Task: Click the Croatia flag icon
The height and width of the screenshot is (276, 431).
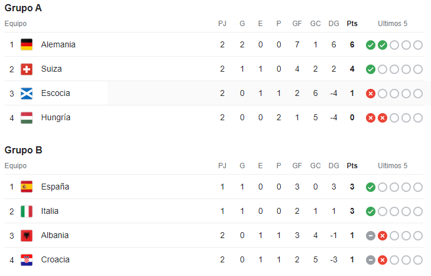Action: point(27,260)
